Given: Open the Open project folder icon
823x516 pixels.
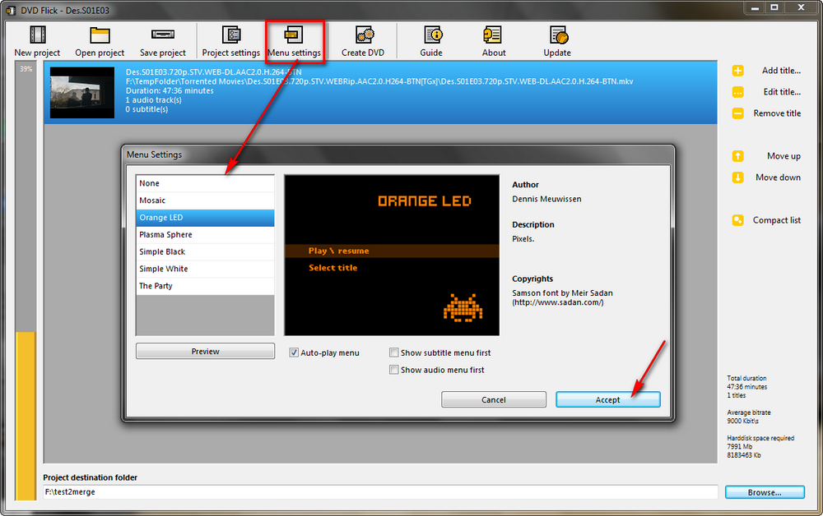Looking at the screenshot, I should (x=100, y=35).
